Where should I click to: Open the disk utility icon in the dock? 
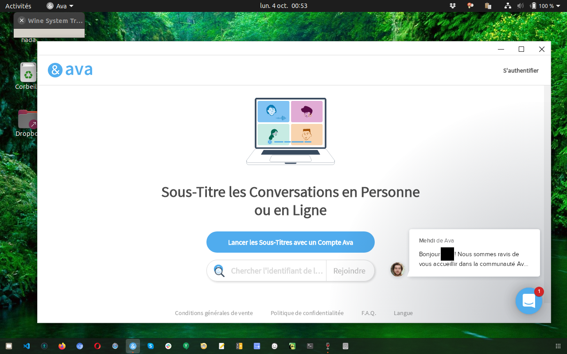point(346,346)
